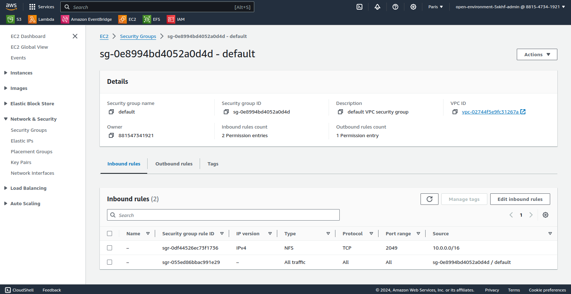The image size is (571, 294).
Task: Open the notifications bell
Action: [x=377, y=7]
